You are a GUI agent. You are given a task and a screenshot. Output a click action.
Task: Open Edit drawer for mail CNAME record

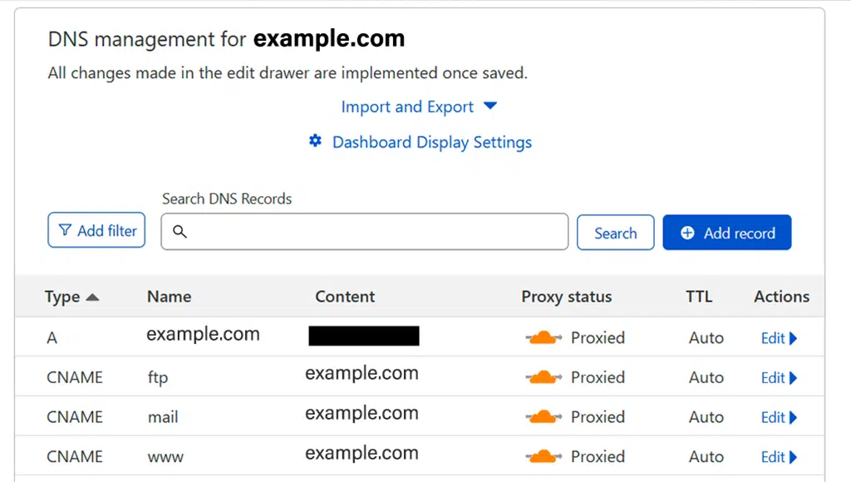click(x=779, y=417)
